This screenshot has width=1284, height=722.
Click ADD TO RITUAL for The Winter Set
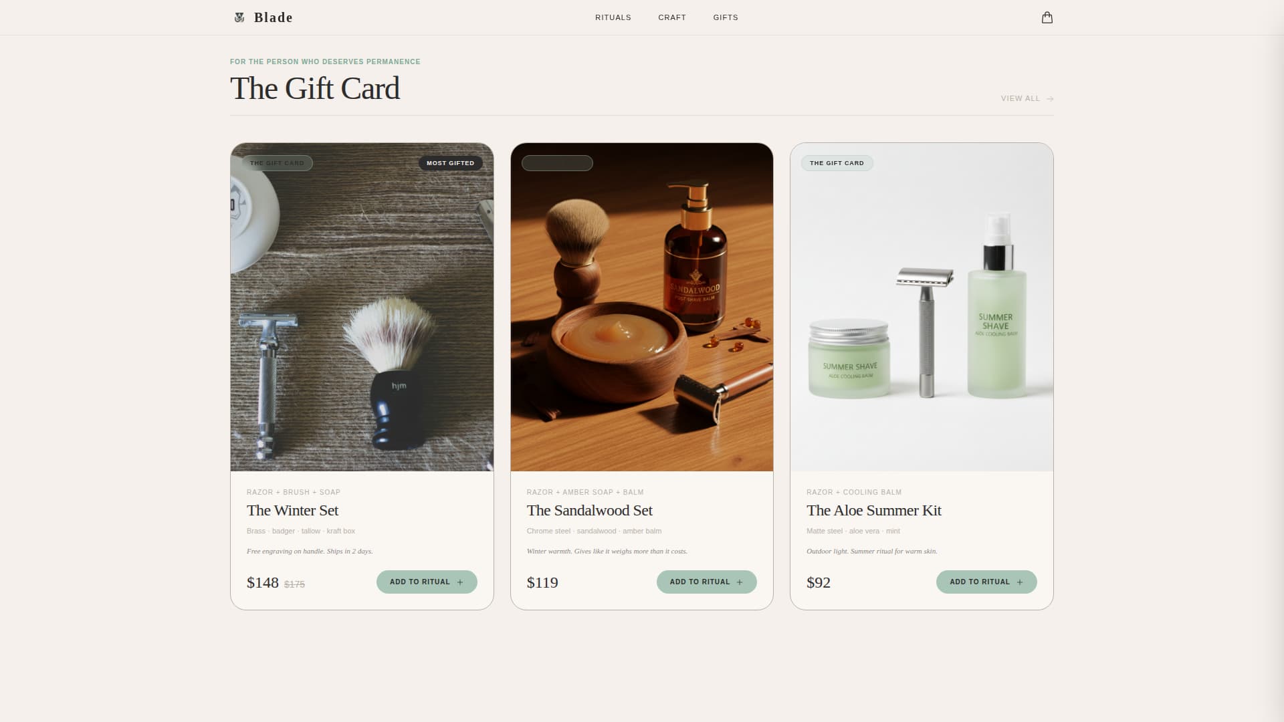[x=426, y=582]
